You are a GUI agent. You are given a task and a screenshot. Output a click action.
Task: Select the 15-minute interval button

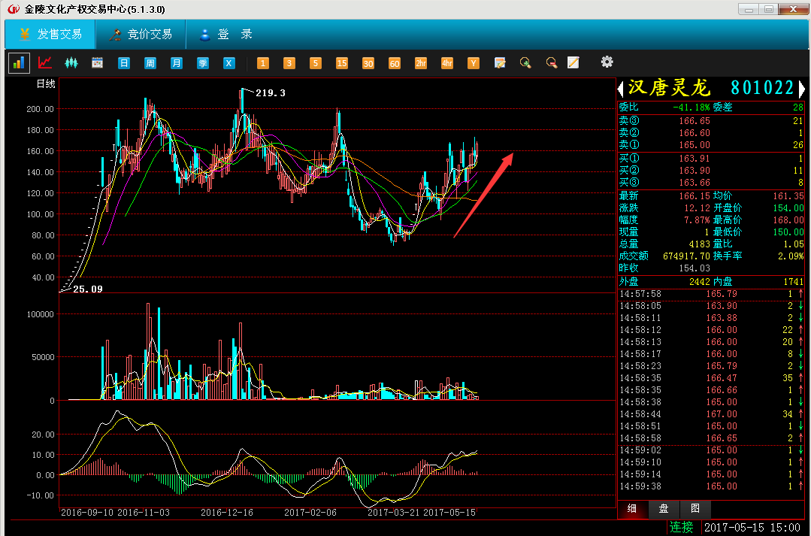342,63
